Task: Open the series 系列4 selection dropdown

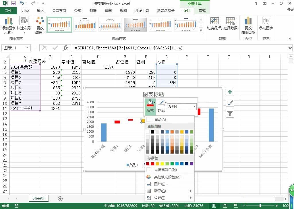Action: click(x=194, y=107)
